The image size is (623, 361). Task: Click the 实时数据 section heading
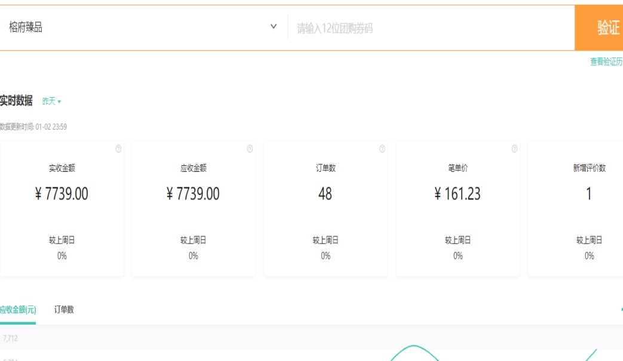pos(16,101)
